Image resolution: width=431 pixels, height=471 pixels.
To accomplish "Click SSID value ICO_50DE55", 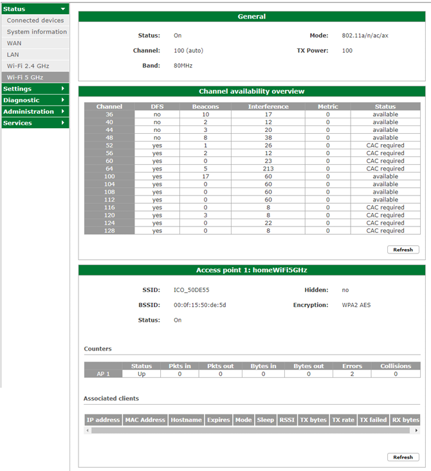I will [x=191, y=290].
